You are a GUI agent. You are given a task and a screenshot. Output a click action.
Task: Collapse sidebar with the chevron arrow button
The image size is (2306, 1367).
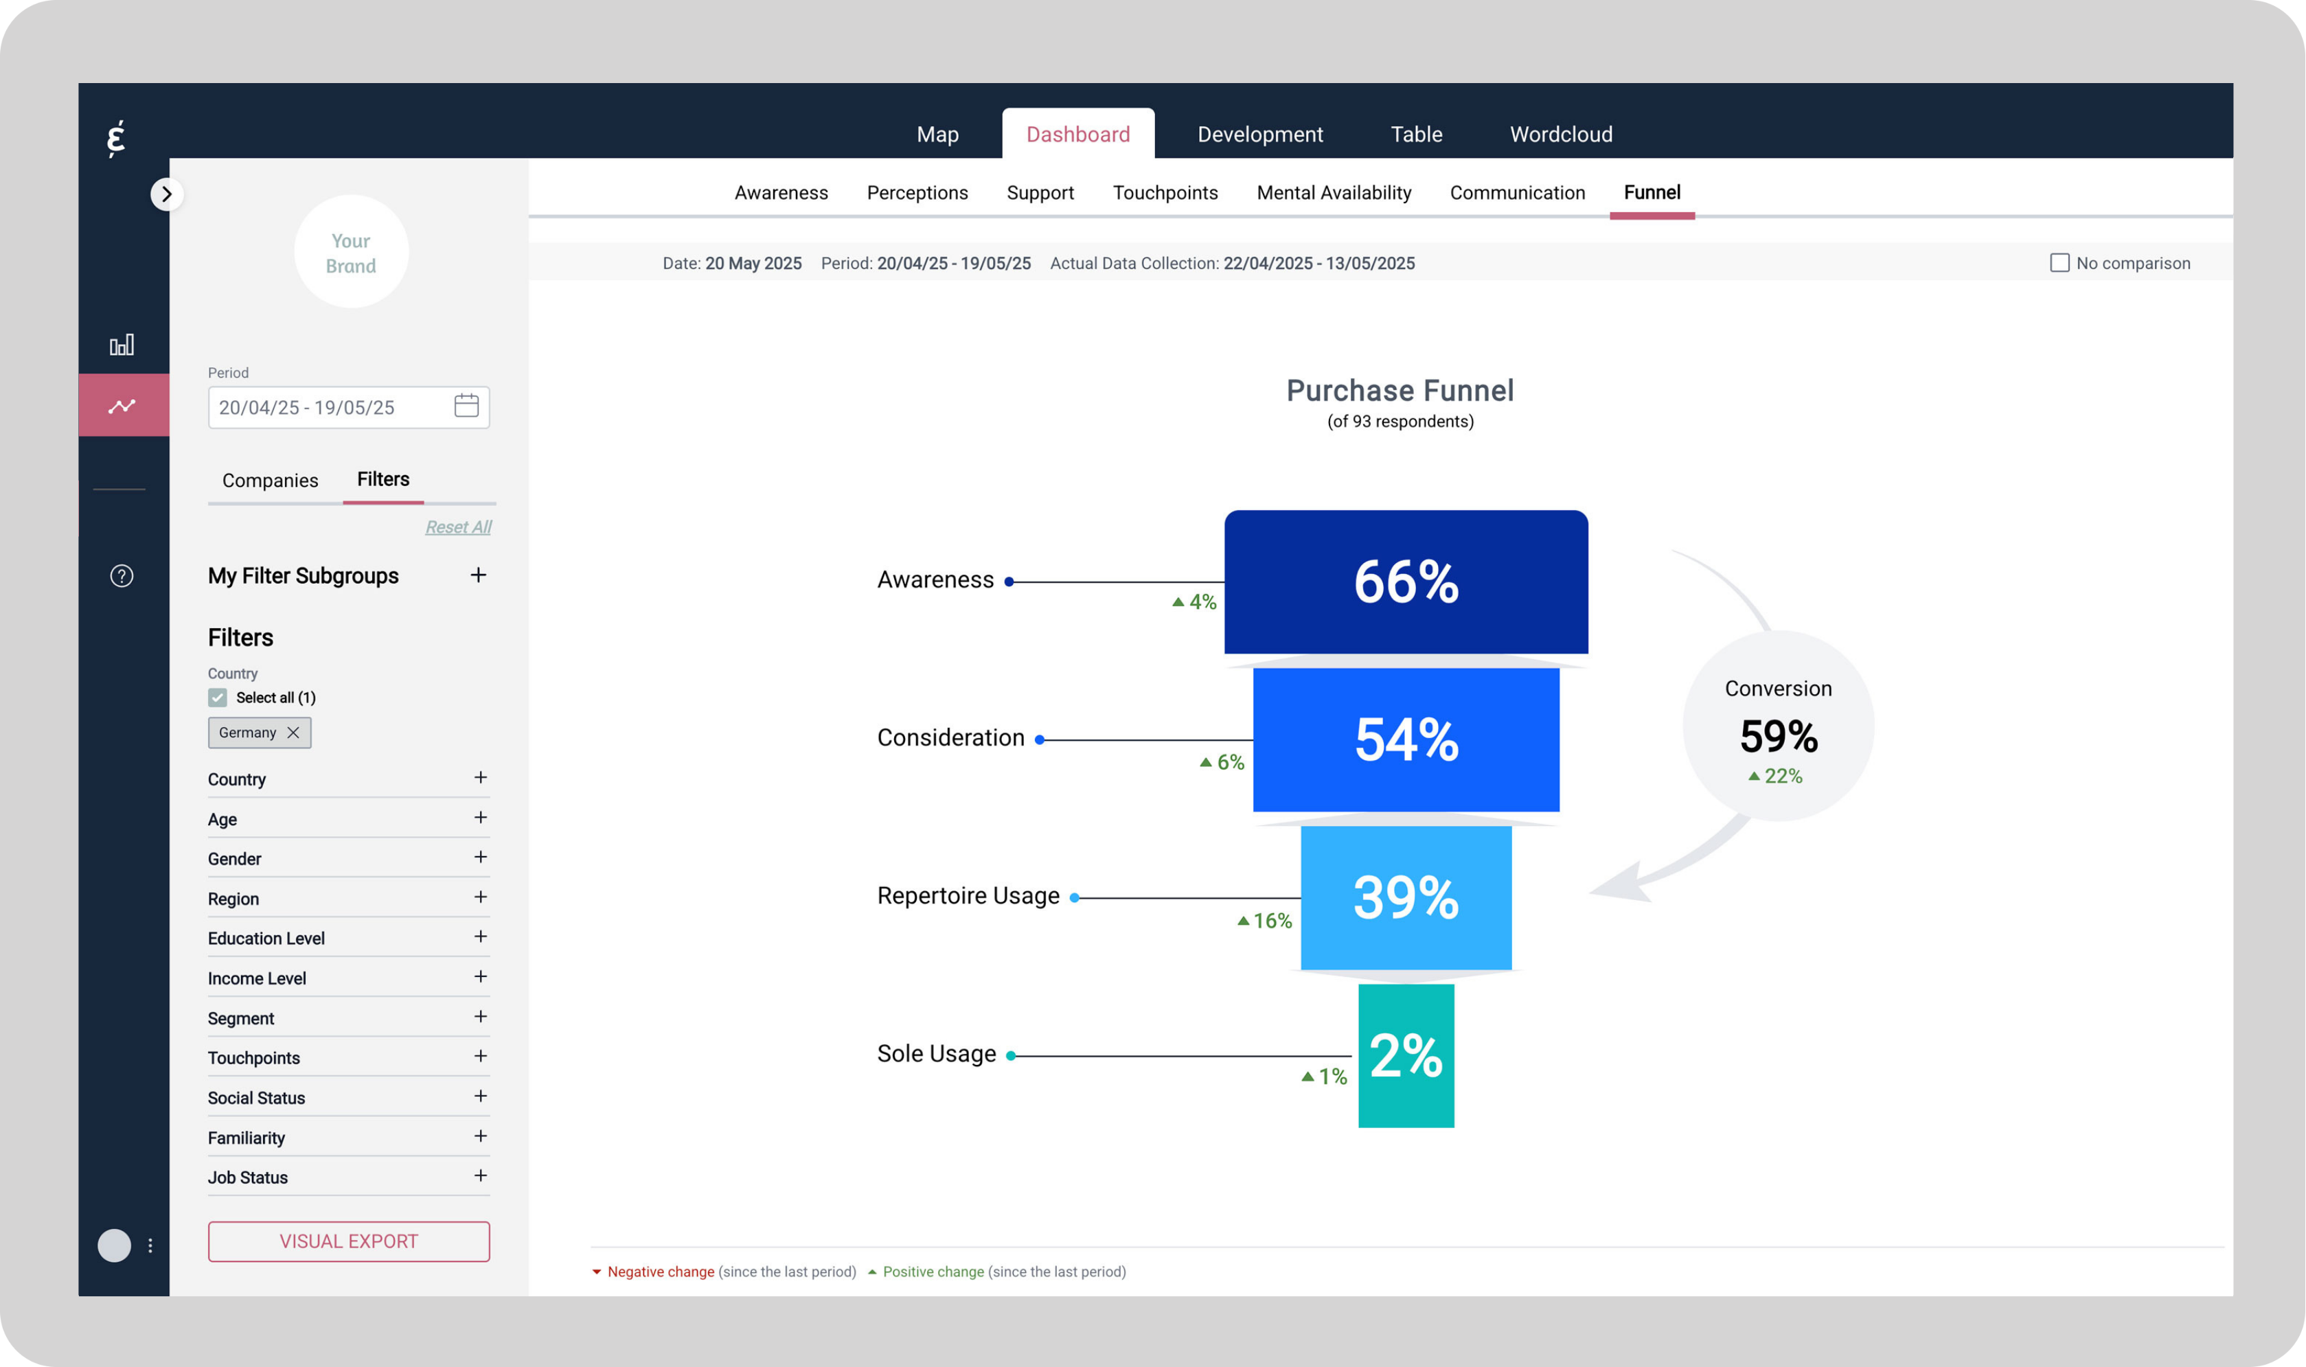point(165,194)
